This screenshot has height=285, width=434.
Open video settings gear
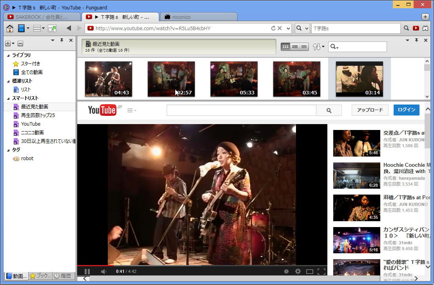[298, 271]
